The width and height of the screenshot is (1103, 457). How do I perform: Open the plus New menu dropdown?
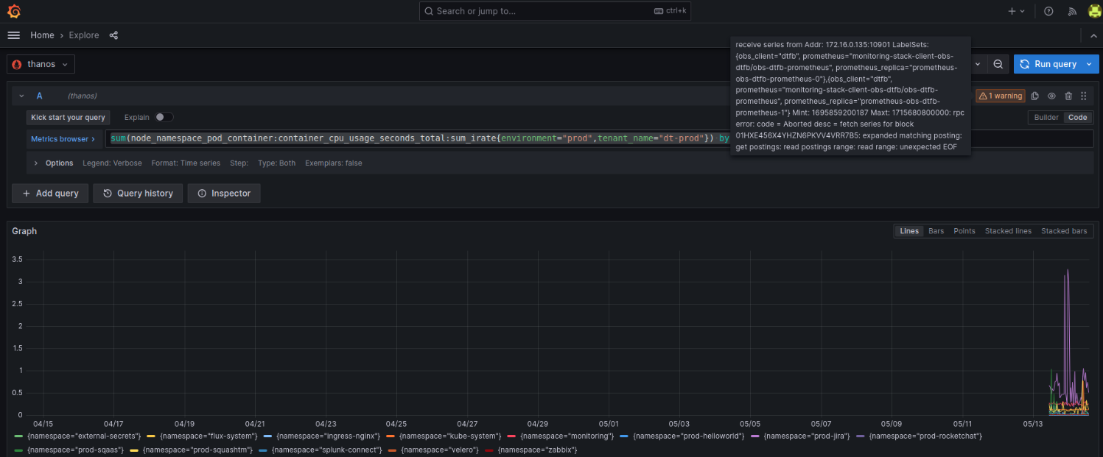pyautogui.click(x=1017, y=11)
